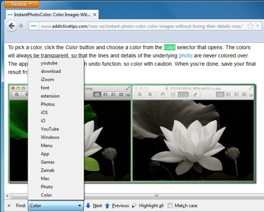Find Next match with the down arrow
Screen dimensions: 264x212
coord(94,206)
